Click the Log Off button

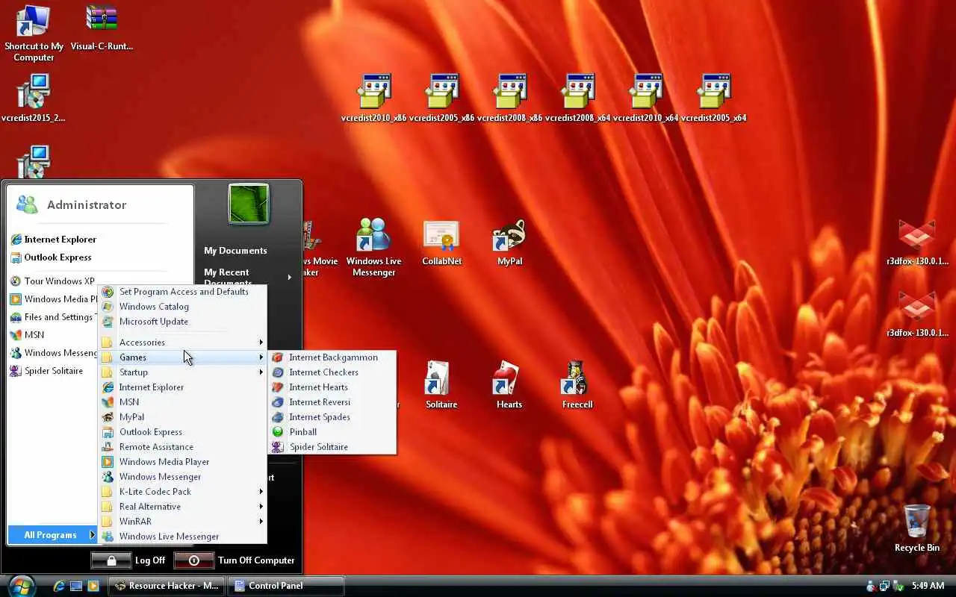click(129, 560)
